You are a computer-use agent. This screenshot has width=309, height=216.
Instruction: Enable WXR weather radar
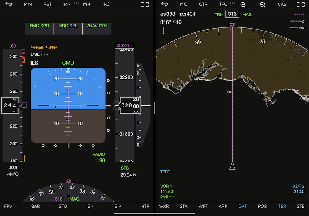[x=164, y=206]
